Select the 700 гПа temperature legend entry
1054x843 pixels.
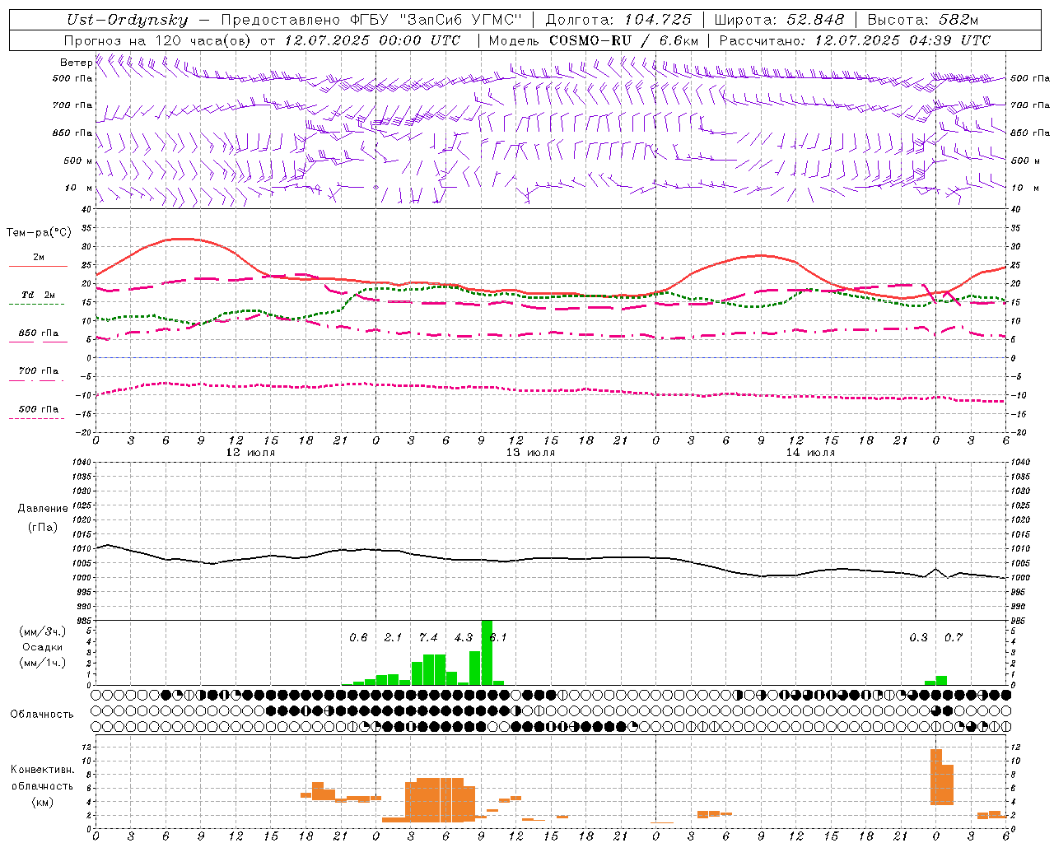[39, 371]
